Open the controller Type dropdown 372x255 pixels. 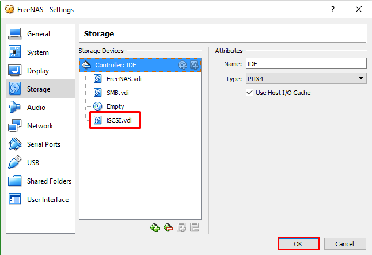(306, 78)
